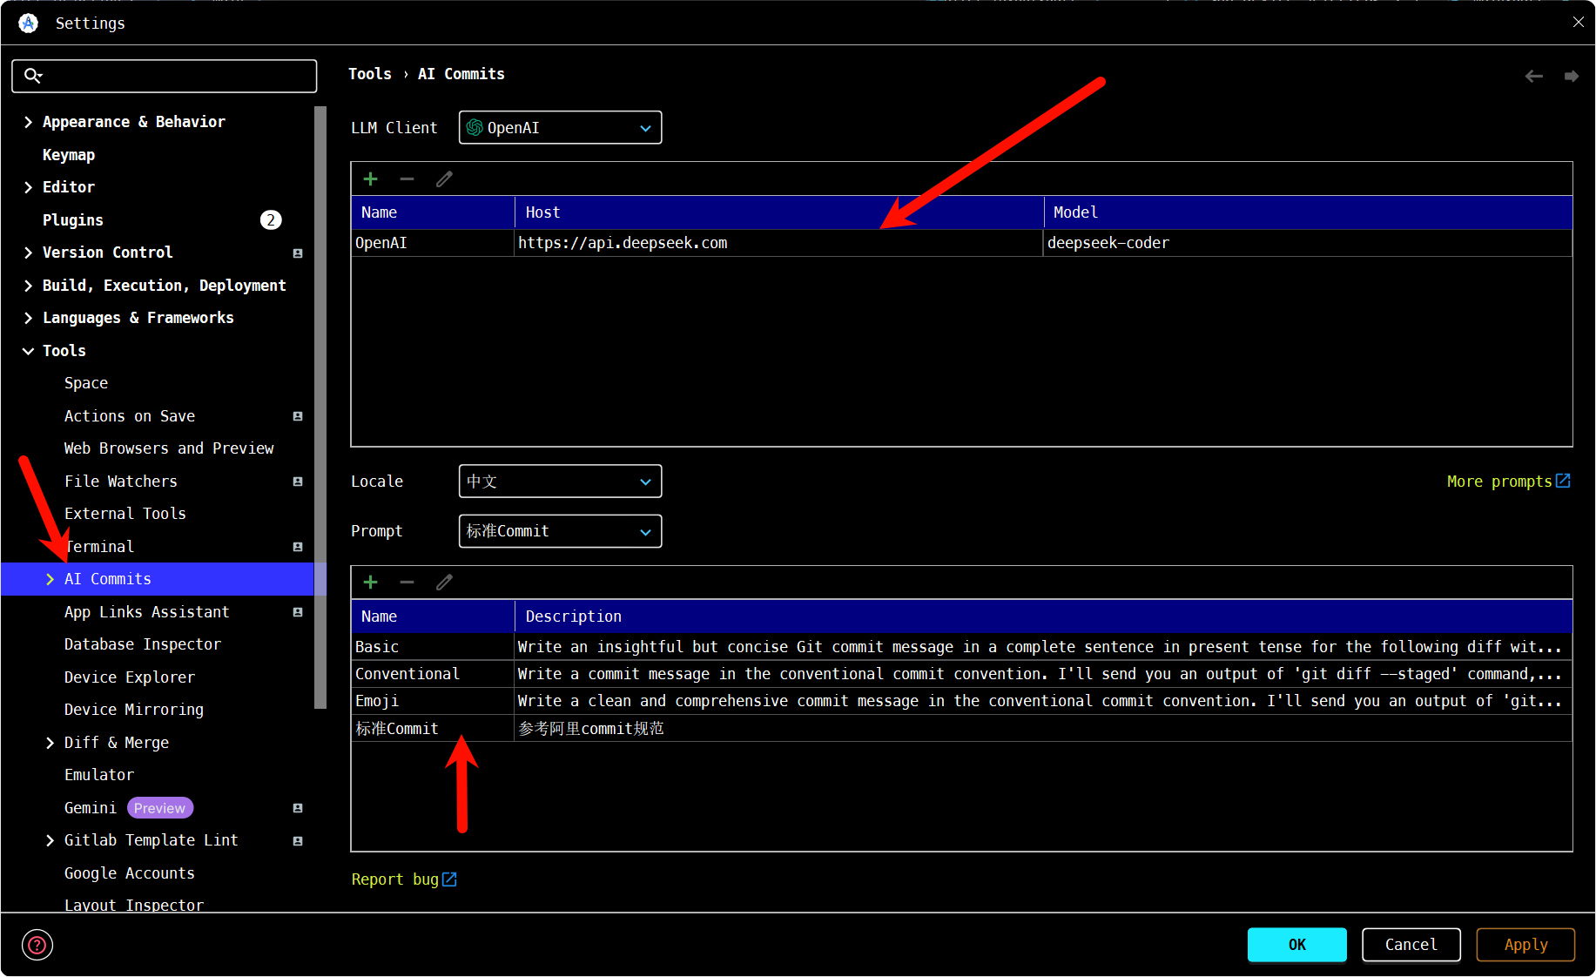Select Emulator settings

click(99, 775)
